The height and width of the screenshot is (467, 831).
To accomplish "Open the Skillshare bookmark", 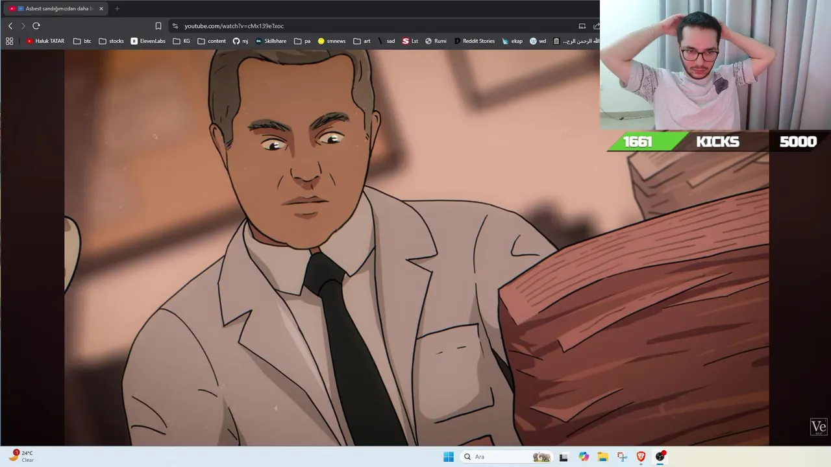I will click(271, 41).
